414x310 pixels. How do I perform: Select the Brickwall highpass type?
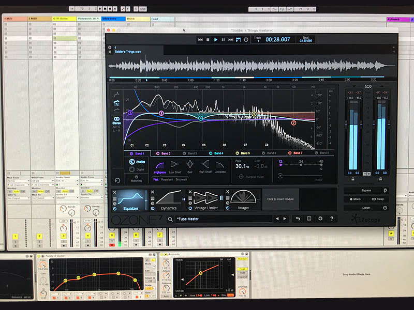pos(181,179)
